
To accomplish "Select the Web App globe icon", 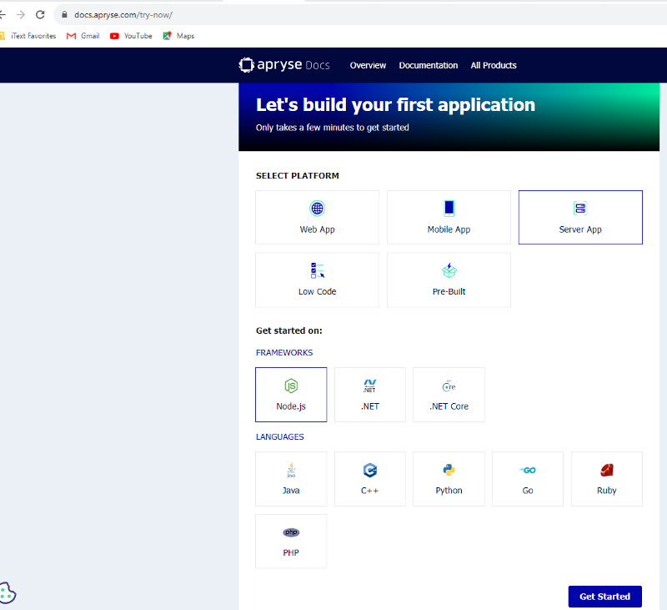I will tap(317, 208).
